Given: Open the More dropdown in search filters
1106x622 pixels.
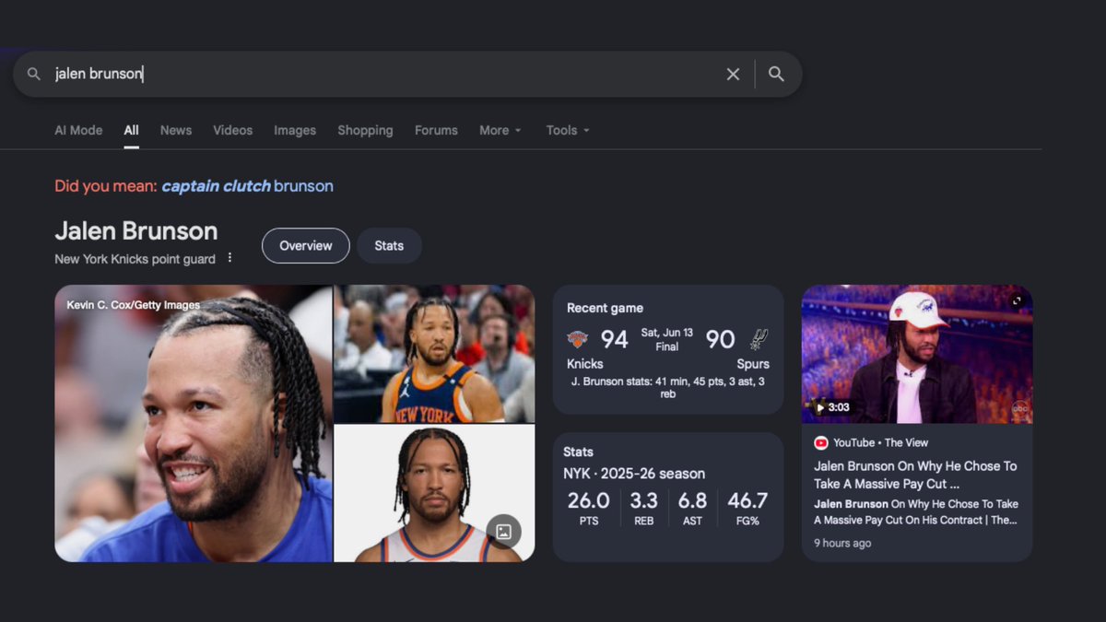Looking at the screenshot, I should pos(500,130).
